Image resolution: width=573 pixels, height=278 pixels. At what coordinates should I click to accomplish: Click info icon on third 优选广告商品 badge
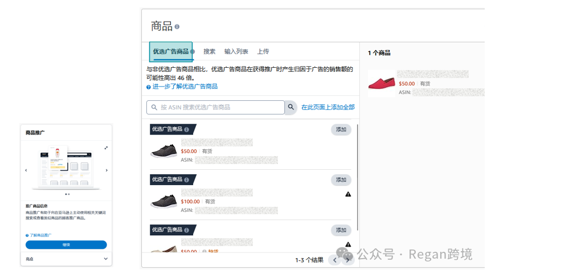pos(186,230)
